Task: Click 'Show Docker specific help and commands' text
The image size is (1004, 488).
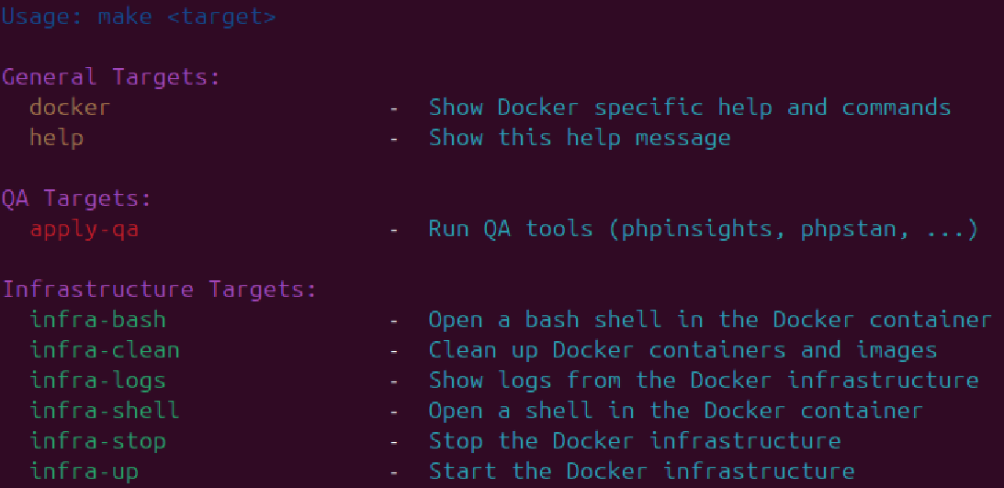Action: [689, 108]
